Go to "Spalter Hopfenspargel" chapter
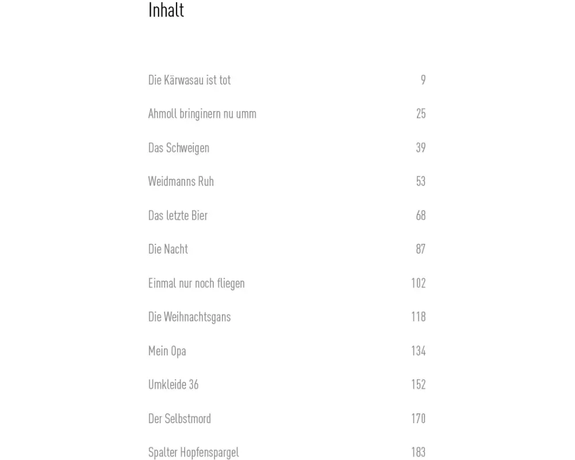 coord(193,453)
